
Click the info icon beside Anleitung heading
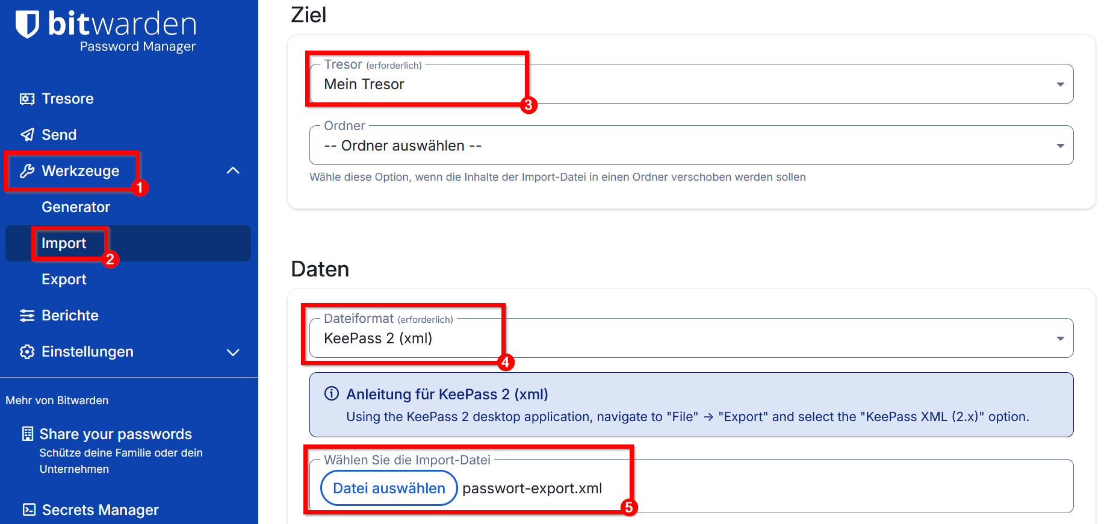332,394
